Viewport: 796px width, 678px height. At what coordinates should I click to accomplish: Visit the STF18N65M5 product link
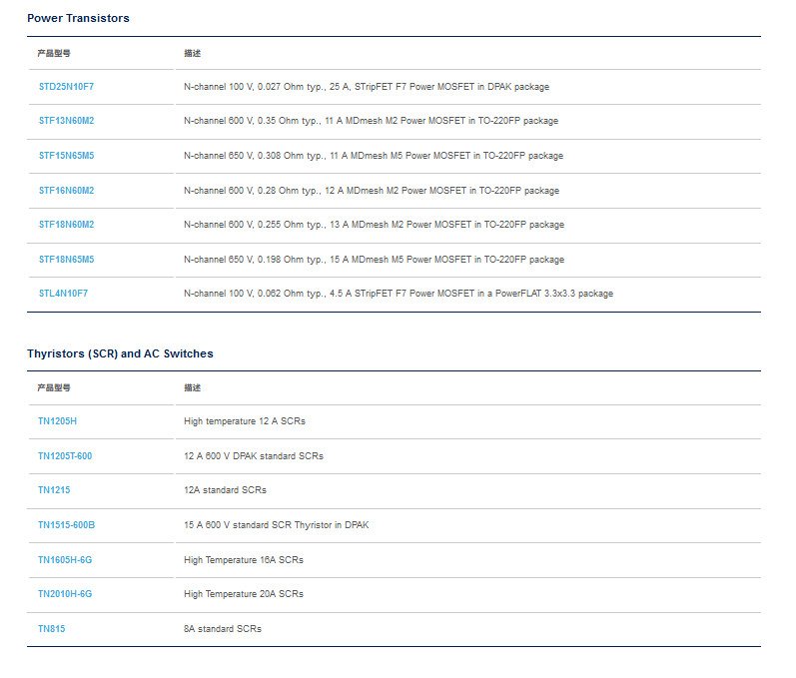coord(67,260)
